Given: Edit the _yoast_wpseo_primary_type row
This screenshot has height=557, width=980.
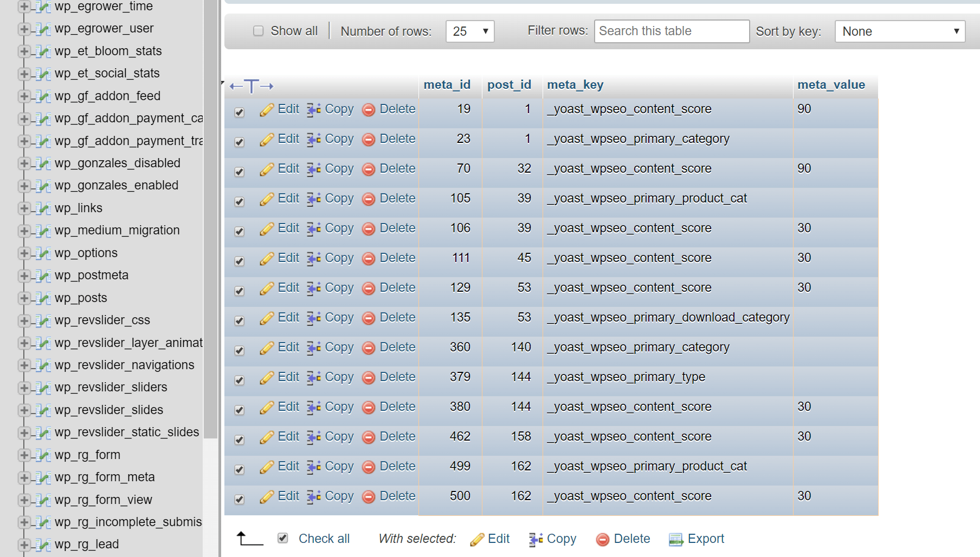Looking at the screenshot, I should point(288,377).
